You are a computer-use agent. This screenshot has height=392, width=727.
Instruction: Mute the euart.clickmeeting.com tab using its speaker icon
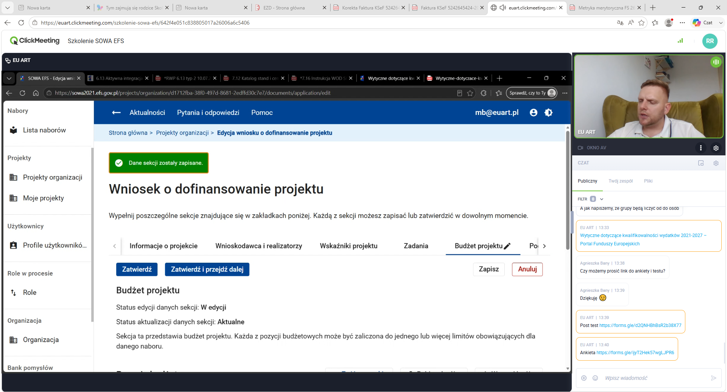coord(503,8)
